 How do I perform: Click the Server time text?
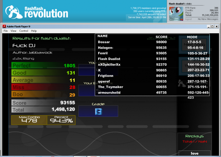[x=147, y=17]
